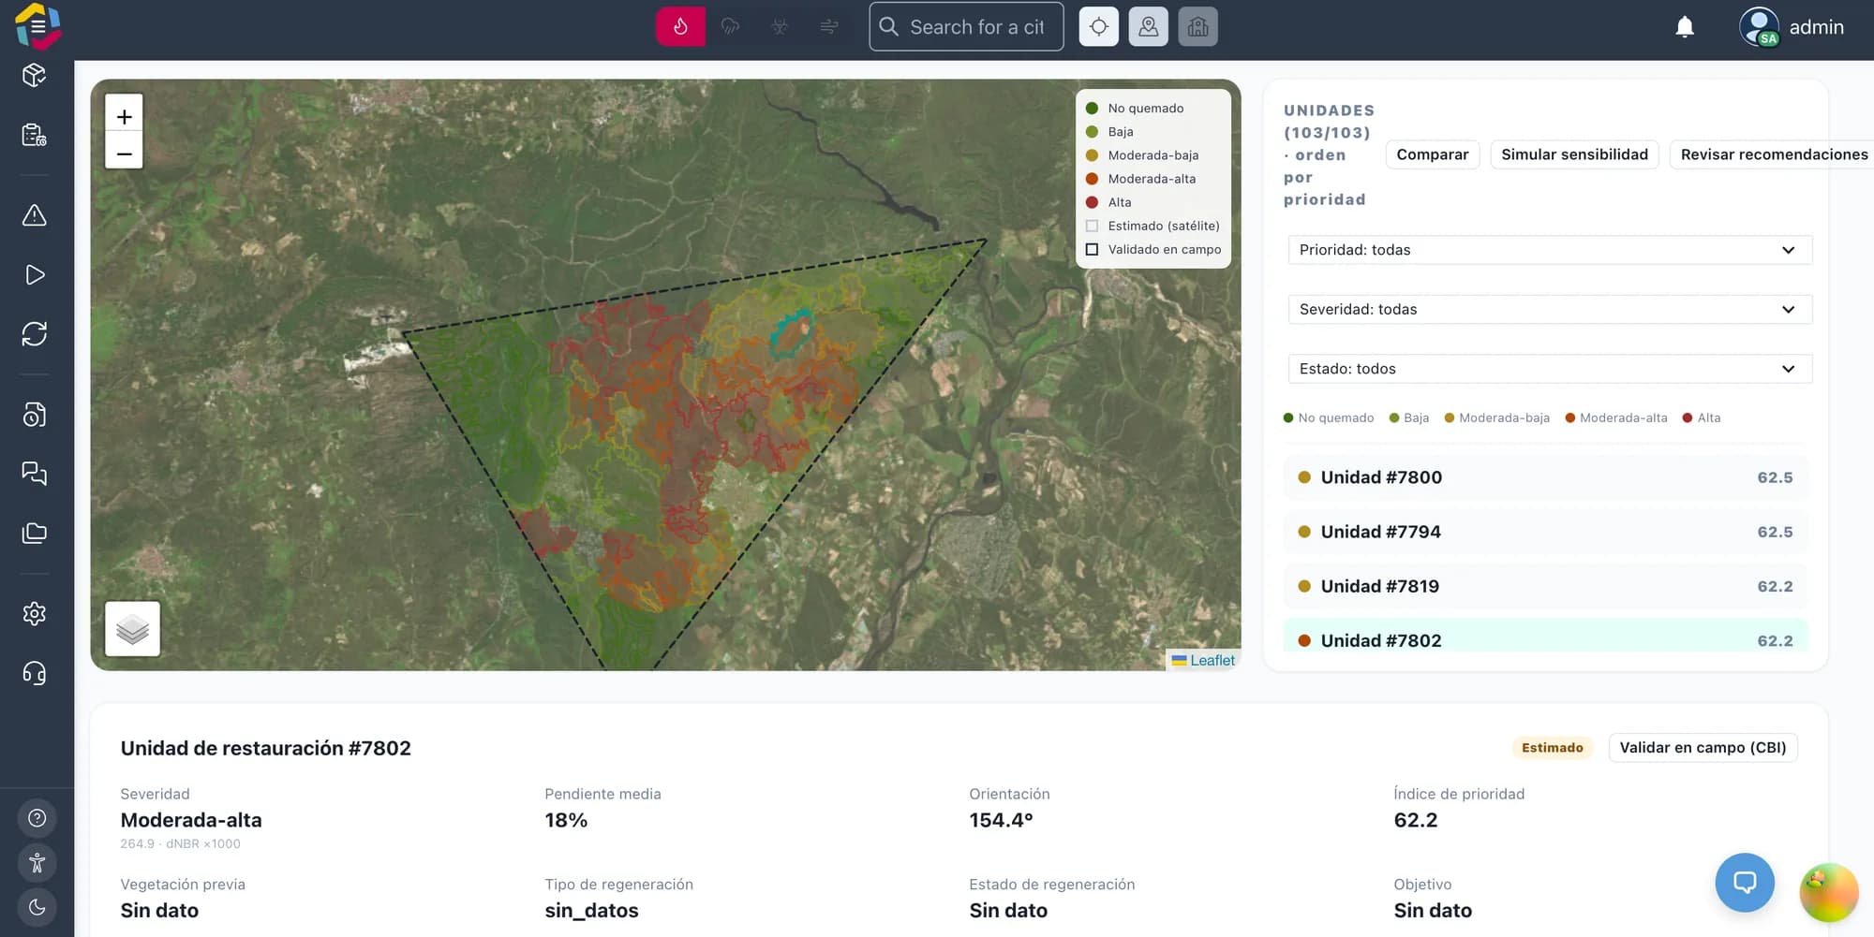Open the chat bubbles icon in the sidebar
Image resolution: width=1874 pixels, height=937 pixels.
click(35, 474)
